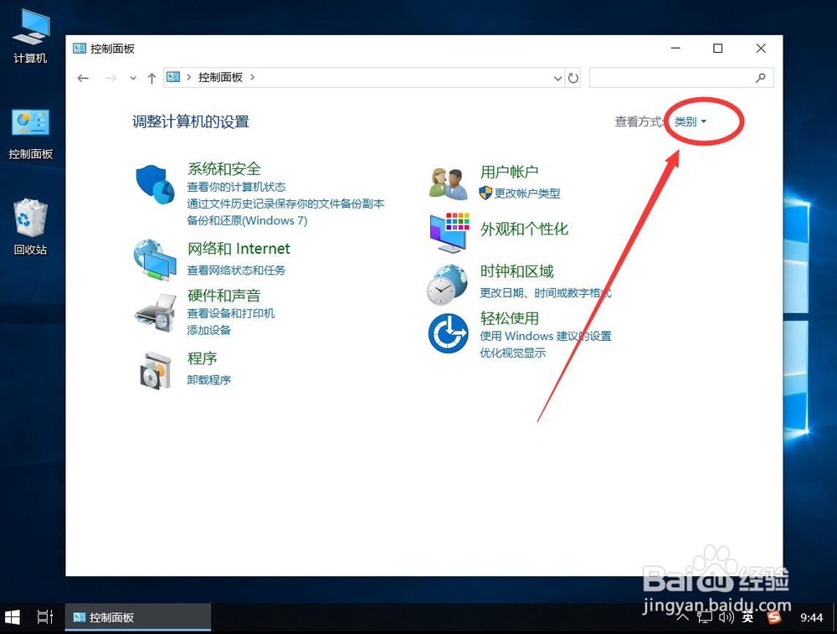
Task: Go up one level arrow
Action: coord(151,78)
